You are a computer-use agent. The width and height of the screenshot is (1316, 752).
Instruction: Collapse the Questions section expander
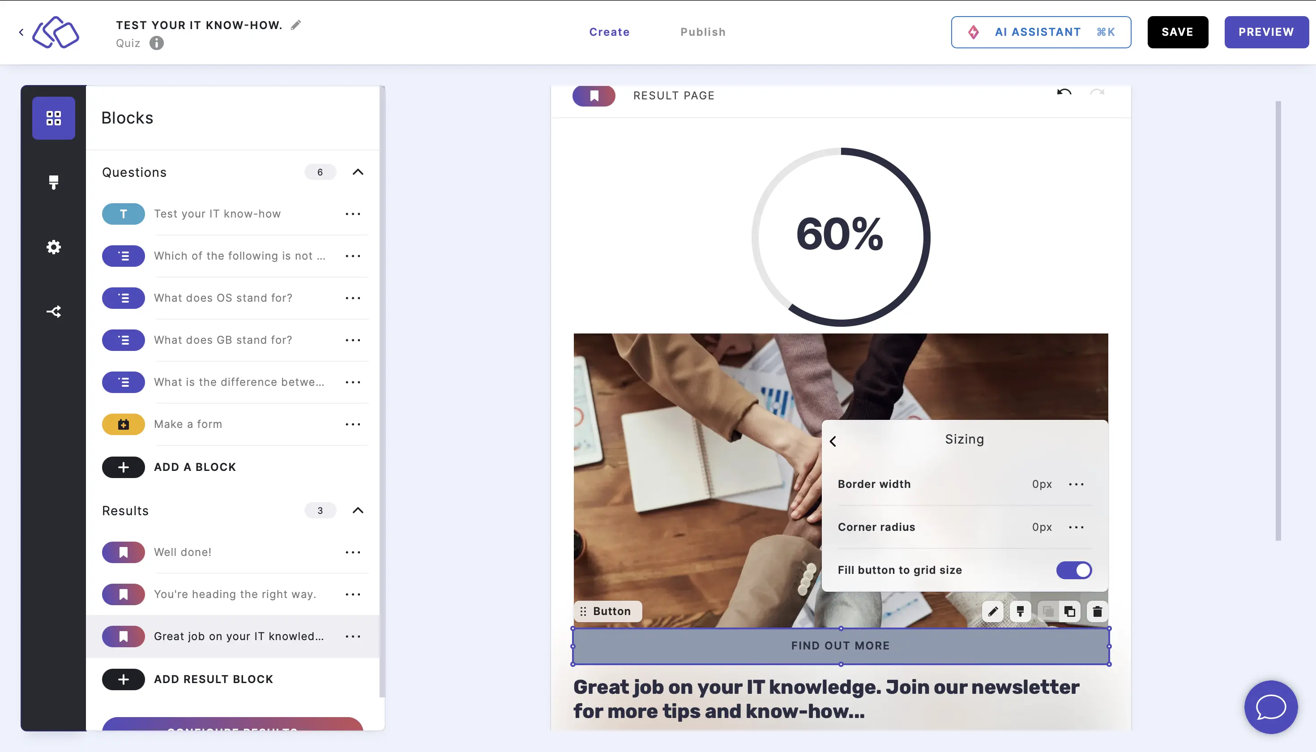coord(358,172)
